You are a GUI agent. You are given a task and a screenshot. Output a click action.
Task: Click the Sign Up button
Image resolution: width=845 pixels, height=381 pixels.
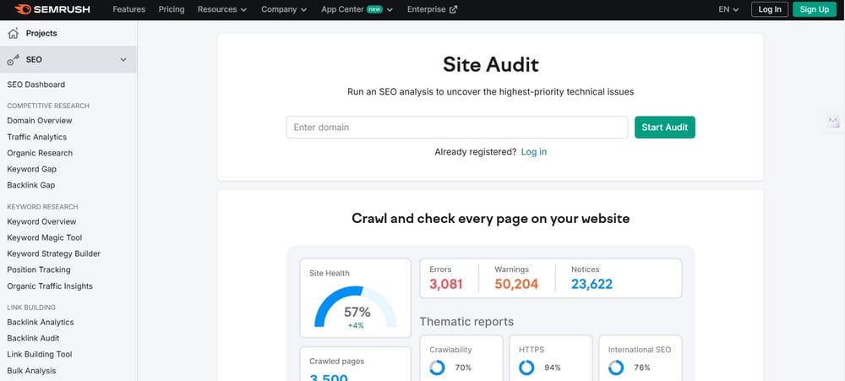click(x=815, y=9)
